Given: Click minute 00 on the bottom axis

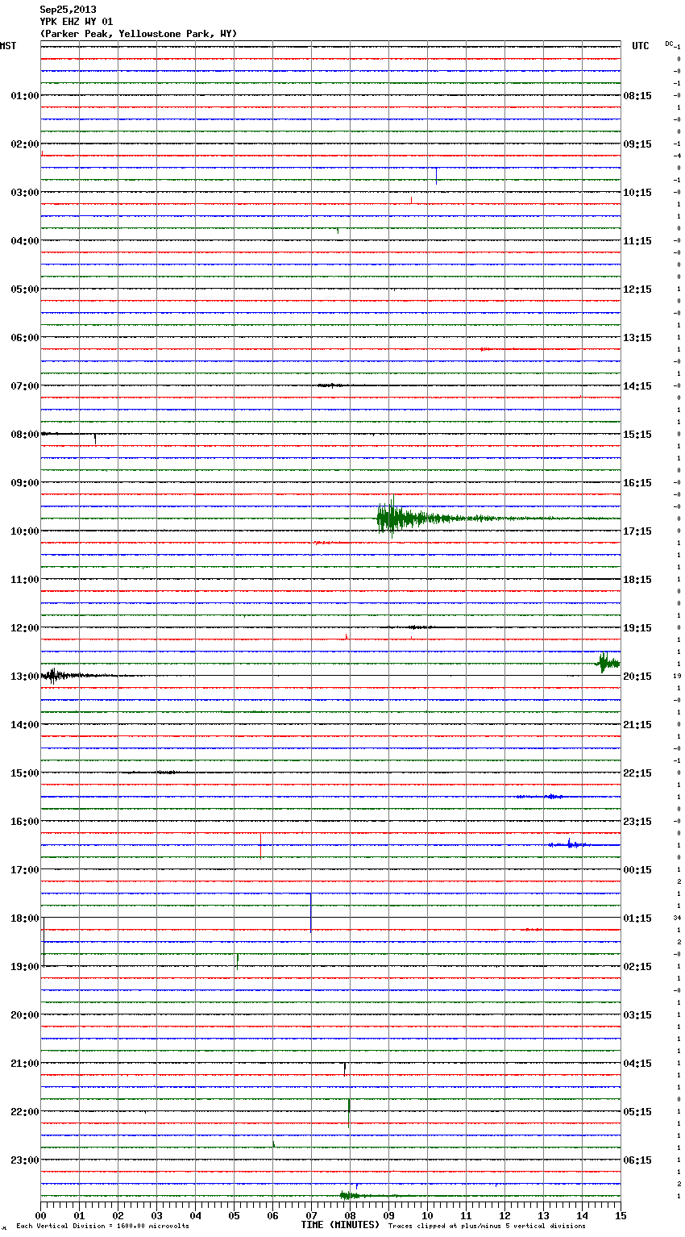Looking at the screenshot, I should click(x=41, y=1215).
